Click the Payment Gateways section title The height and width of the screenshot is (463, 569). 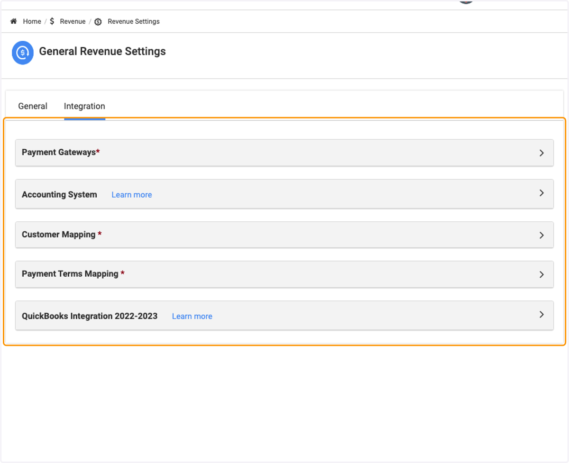pyautogui.click(x=61, y=152)
